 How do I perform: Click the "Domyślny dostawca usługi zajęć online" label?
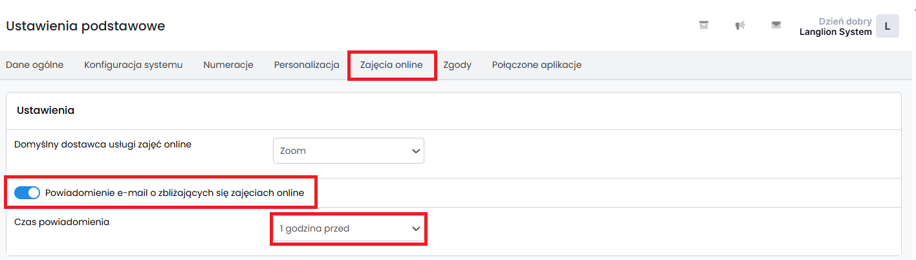(103, 144)
